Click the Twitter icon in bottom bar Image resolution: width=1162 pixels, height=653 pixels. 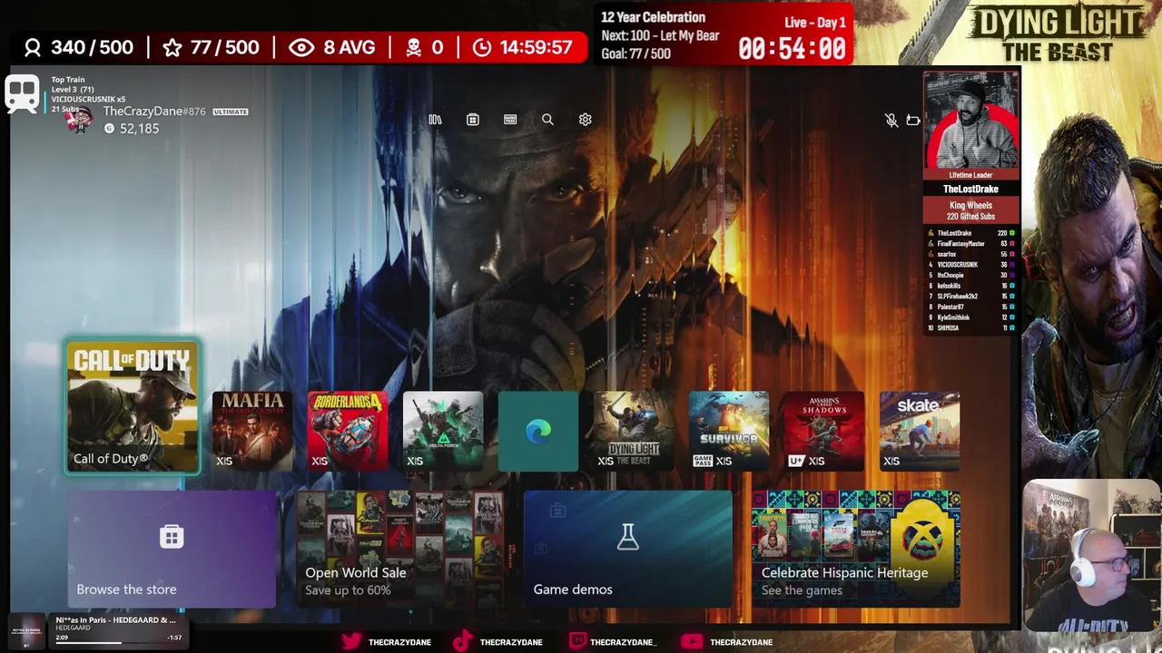351,642
